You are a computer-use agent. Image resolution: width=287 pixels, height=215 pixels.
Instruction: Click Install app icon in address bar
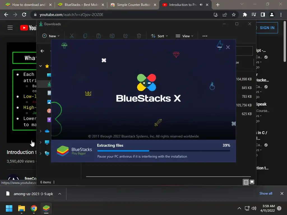pos(216,15)
